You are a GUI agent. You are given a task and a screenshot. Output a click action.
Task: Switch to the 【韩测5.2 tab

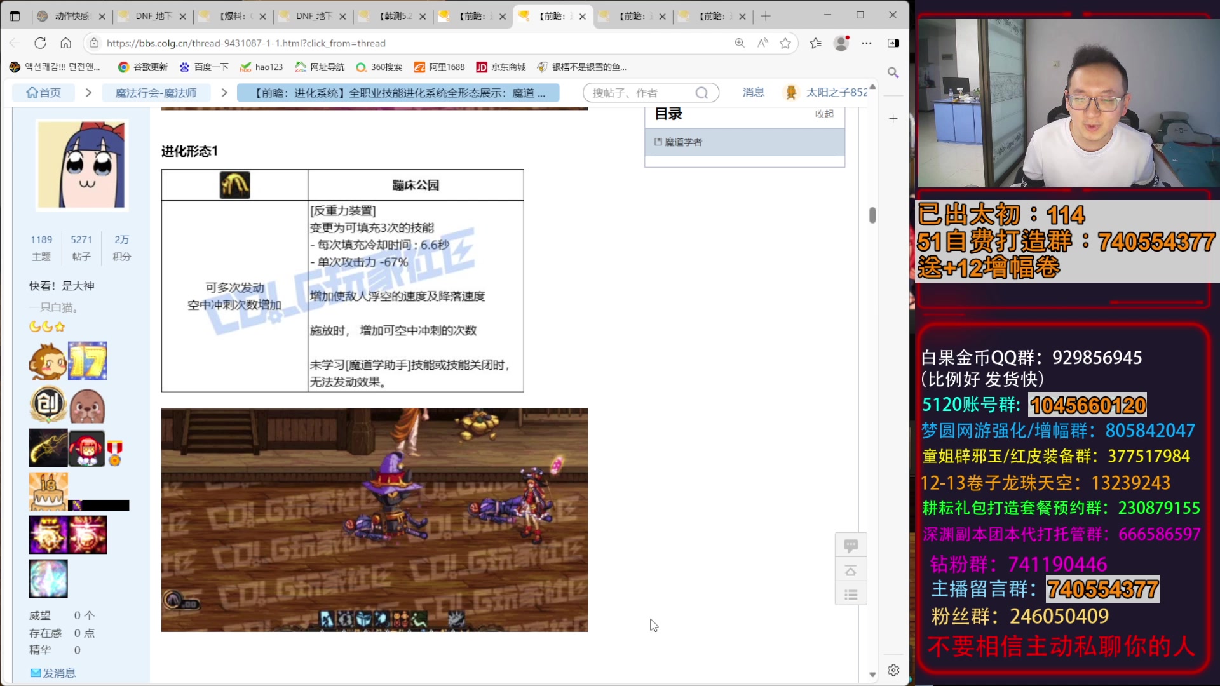point(393,16)
